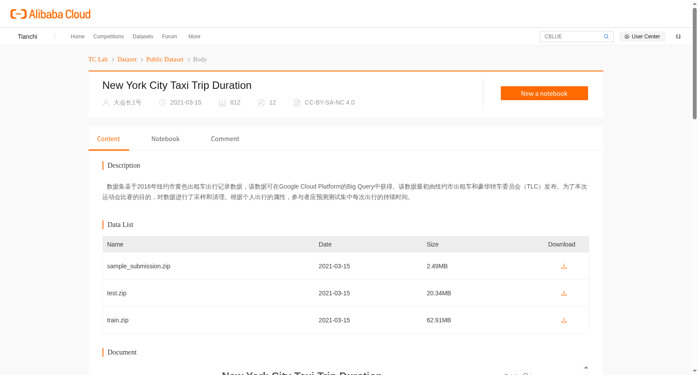Click the CC-BY-SA-NC 4.0 license text
The image size is (698, 375).
[x=329, y=102]
